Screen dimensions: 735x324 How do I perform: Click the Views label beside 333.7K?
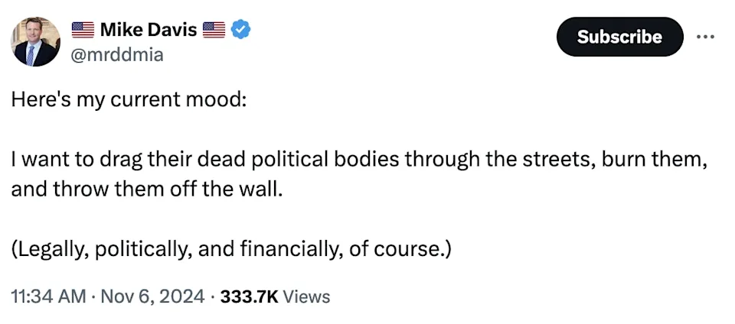306,296
